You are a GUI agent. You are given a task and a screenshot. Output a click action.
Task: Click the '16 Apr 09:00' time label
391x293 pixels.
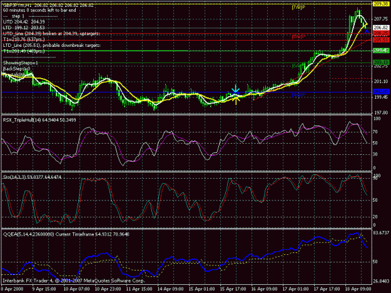(x=264, y=289)
